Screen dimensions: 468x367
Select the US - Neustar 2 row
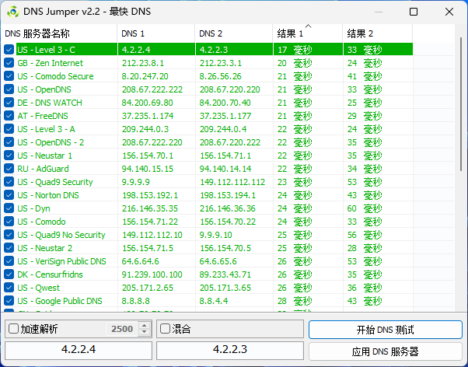tap(208, 248)
